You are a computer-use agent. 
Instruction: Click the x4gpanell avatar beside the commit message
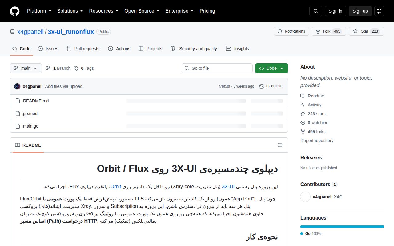17,86
